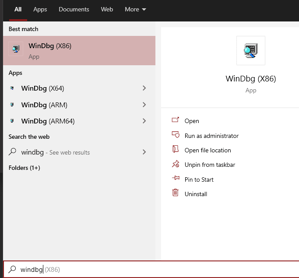This screenshot has width=299, height=278.
Task: Choose Uninstall for WinDbg (X86)
Action: 196,194
